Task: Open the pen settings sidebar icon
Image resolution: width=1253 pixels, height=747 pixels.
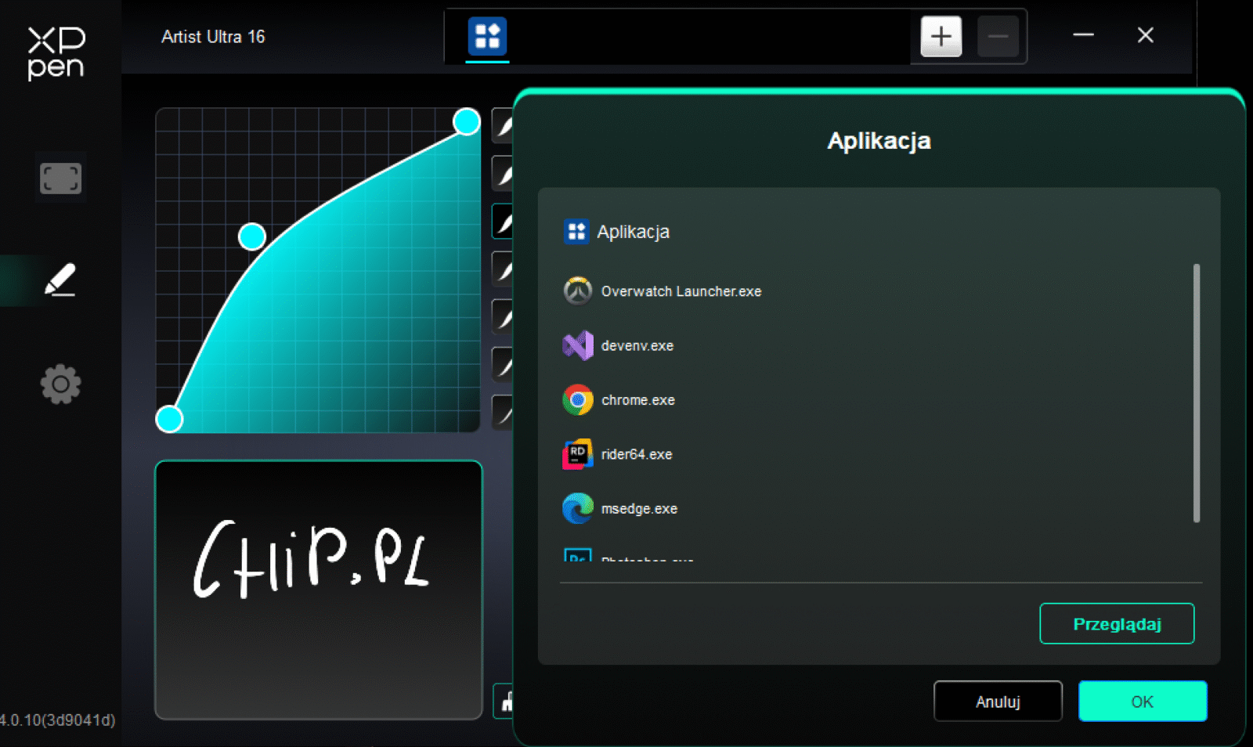Action: [60, 280]
